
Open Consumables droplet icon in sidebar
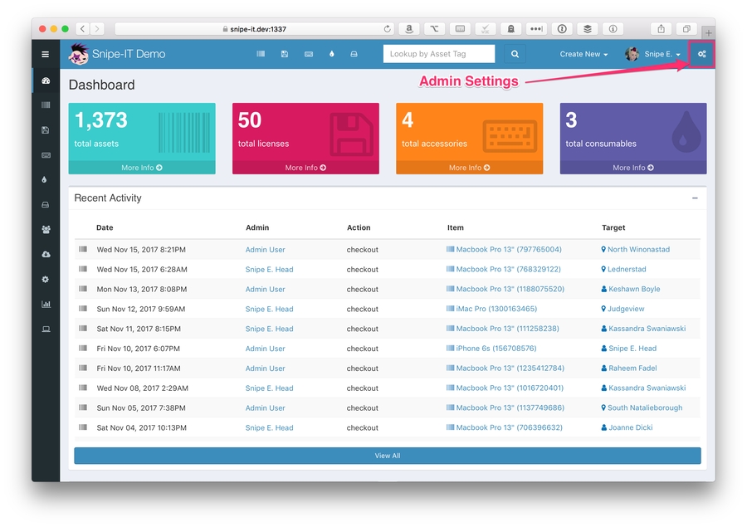(x=46, y=179)
